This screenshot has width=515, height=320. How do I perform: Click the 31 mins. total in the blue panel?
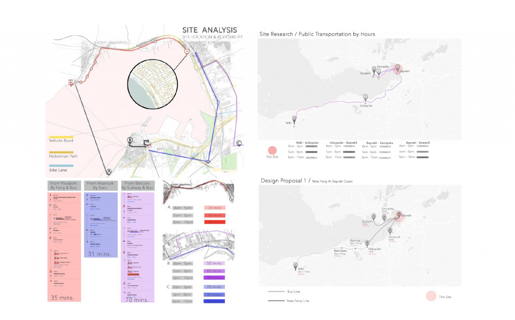click(99, 253)
